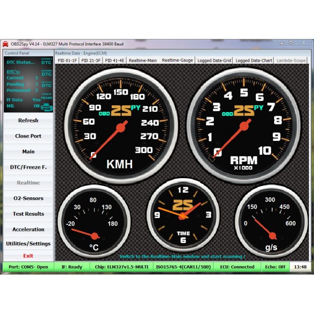Screen dimensions: 314x314
Task: Click the check engine MIL icon
Action: point(47,107)
